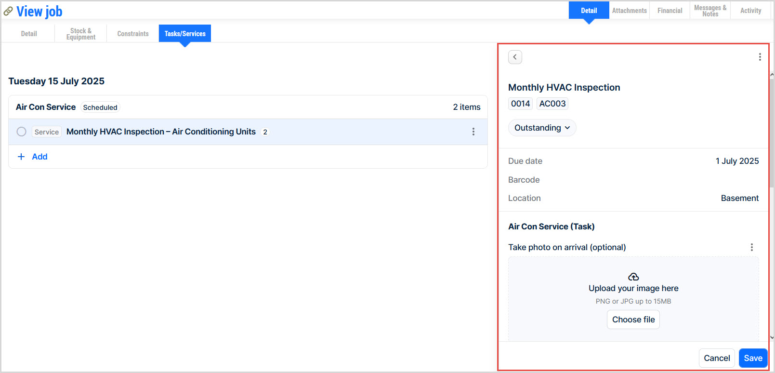
Task: Select the top Detail tab
Action: (x=589, y=11)
